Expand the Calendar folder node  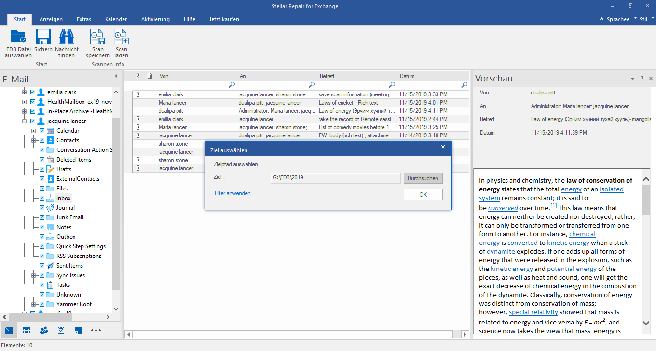[34, 131]
